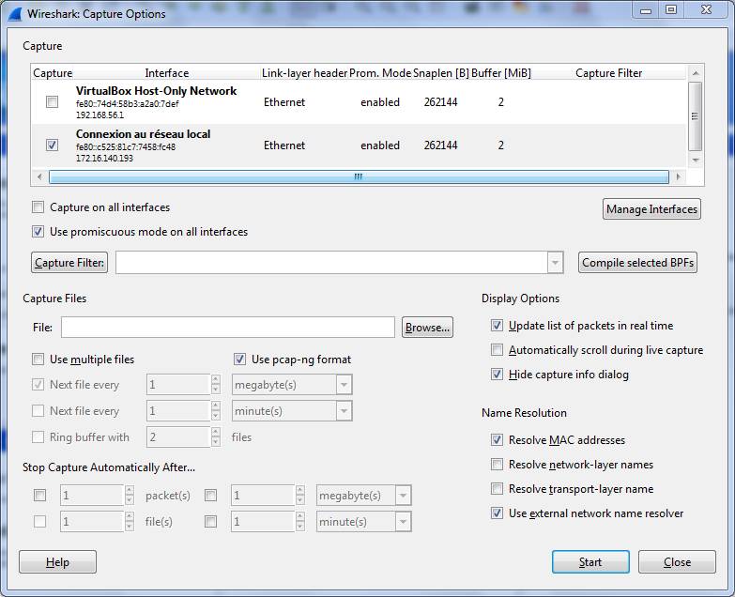Screen dimensions: 735x597
Task: Click the capture filter text field
Action: click(331, 263)
